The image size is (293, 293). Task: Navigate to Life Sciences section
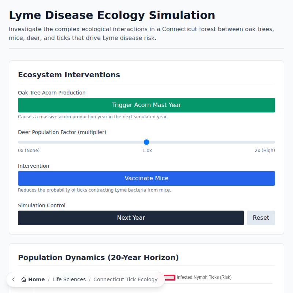[69, 279]
